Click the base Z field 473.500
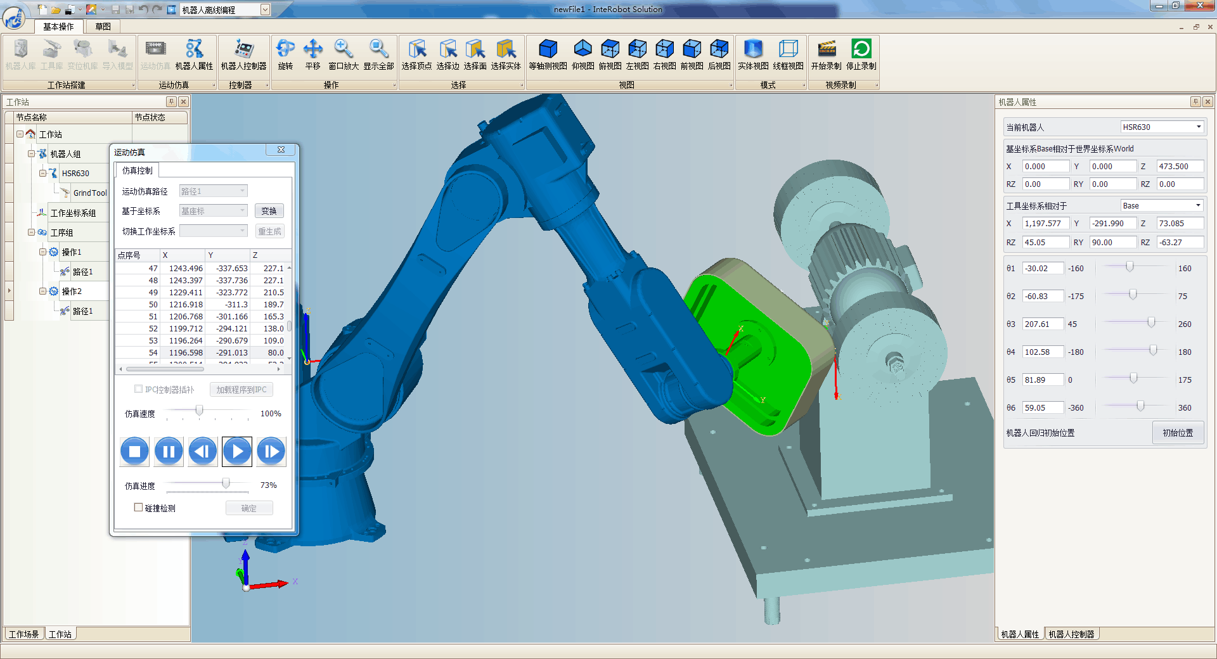Viewport: 1217px width, 659px height. pyautogui.click(x=1180, y=166)
